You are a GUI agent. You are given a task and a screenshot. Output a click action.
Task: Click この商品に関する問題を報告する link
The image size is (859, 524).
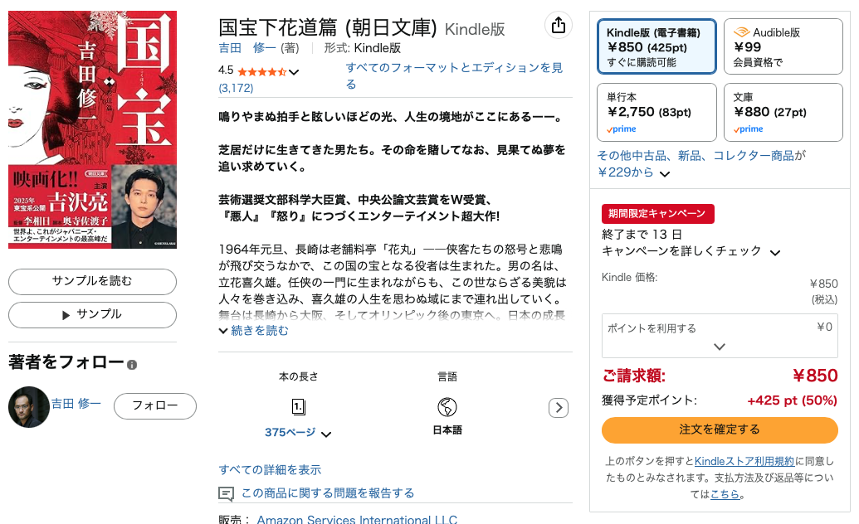pyautogui.click(x=328, y=493)
